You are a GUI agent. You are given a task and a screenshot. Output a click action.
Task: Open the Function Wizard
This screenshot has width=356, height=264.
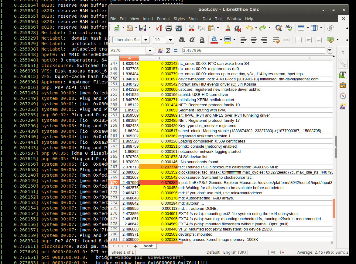(x=160, y=51)
